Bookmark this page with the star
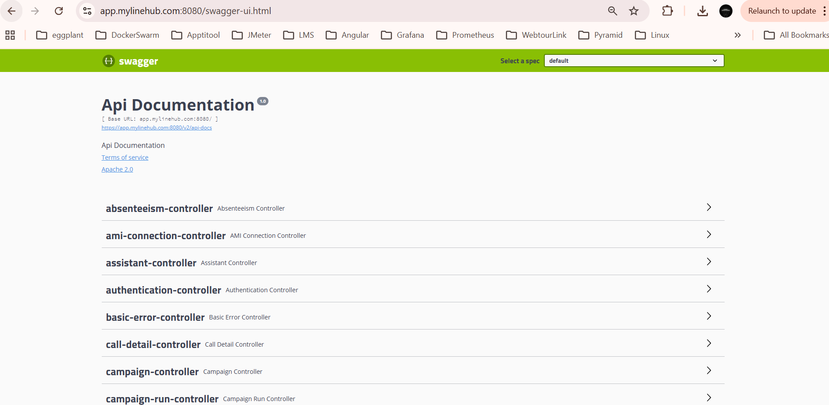The height and width of the screenshot is (405, 829). 634,11
